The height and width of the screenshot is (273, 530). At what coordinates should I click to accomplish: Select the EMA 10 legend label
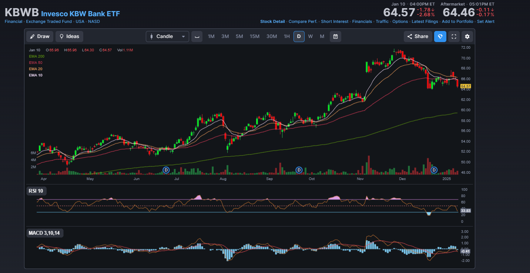(x=36, y=75)
